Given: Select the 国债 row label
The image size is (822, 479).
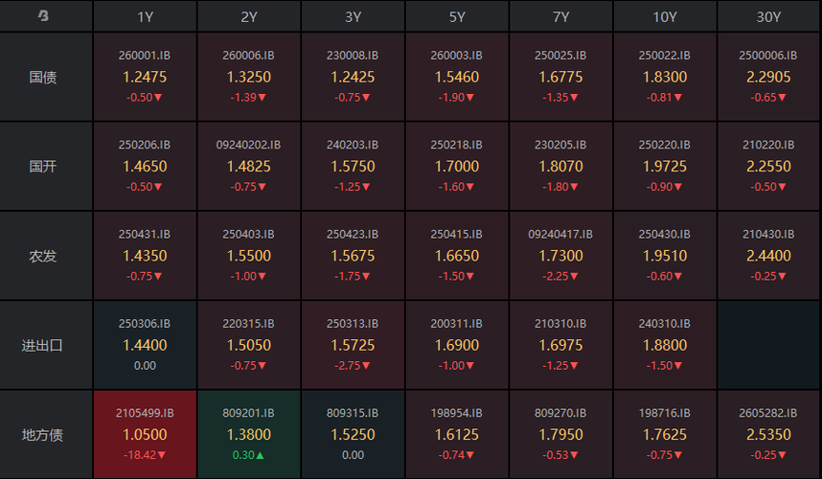Looking at the screenshot, I should click(x=43, y=77).
